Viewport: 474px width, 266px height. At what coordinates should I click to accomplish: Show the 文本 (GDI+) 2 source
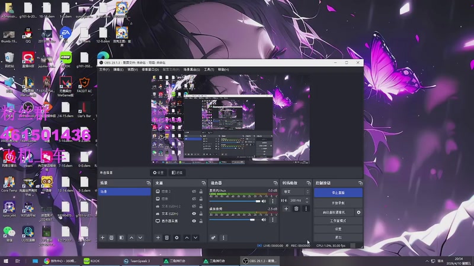[x=194, y=206]
